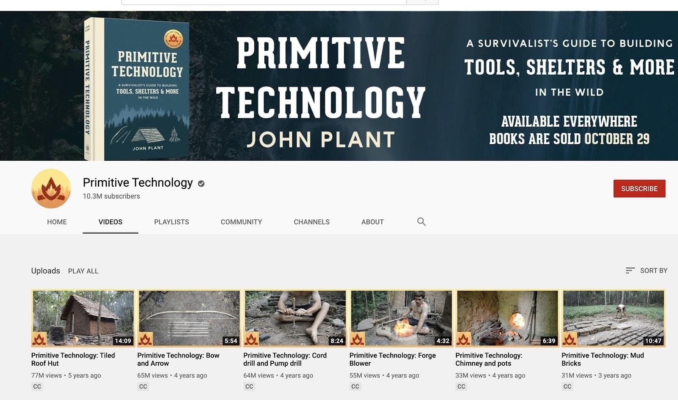The width and height of the screenshot is (678, 400).
Task: Click title 'Primitive Technology: Cord drill and Pump drill'
Action: [285, 359]
